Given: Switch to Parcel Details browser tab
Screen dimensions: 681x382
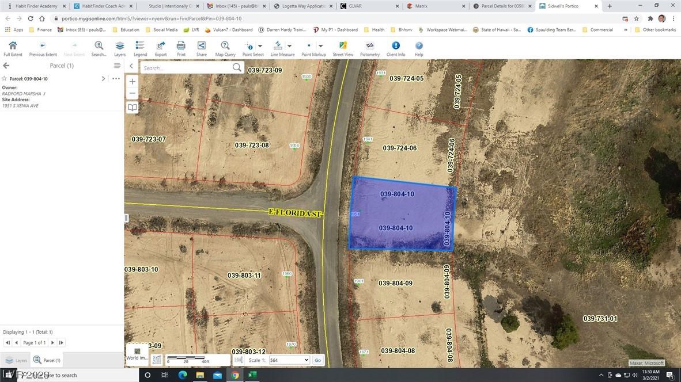Looking at the screenshot, I should coord(502,6).
